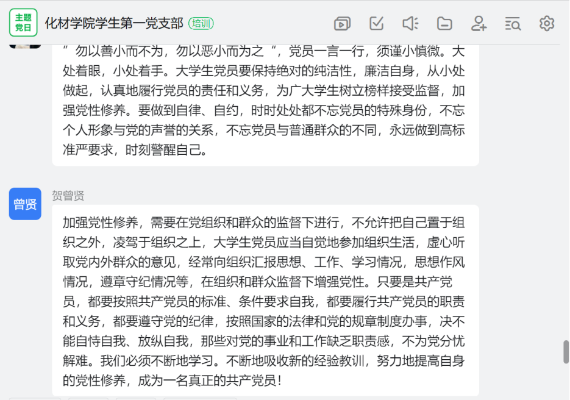
Task: Click the blue 曾贤 user avatar
Action: [25, 204]
